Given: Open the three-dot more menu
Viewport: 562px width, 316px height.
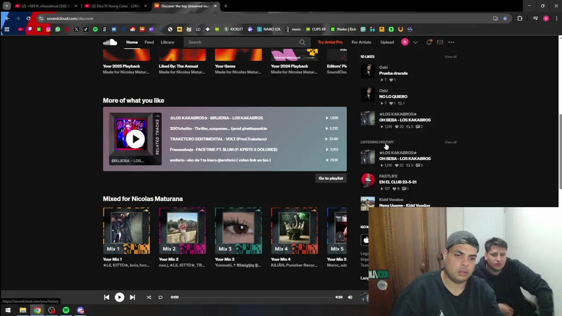Looking at the screenshot, I should 451,42.
